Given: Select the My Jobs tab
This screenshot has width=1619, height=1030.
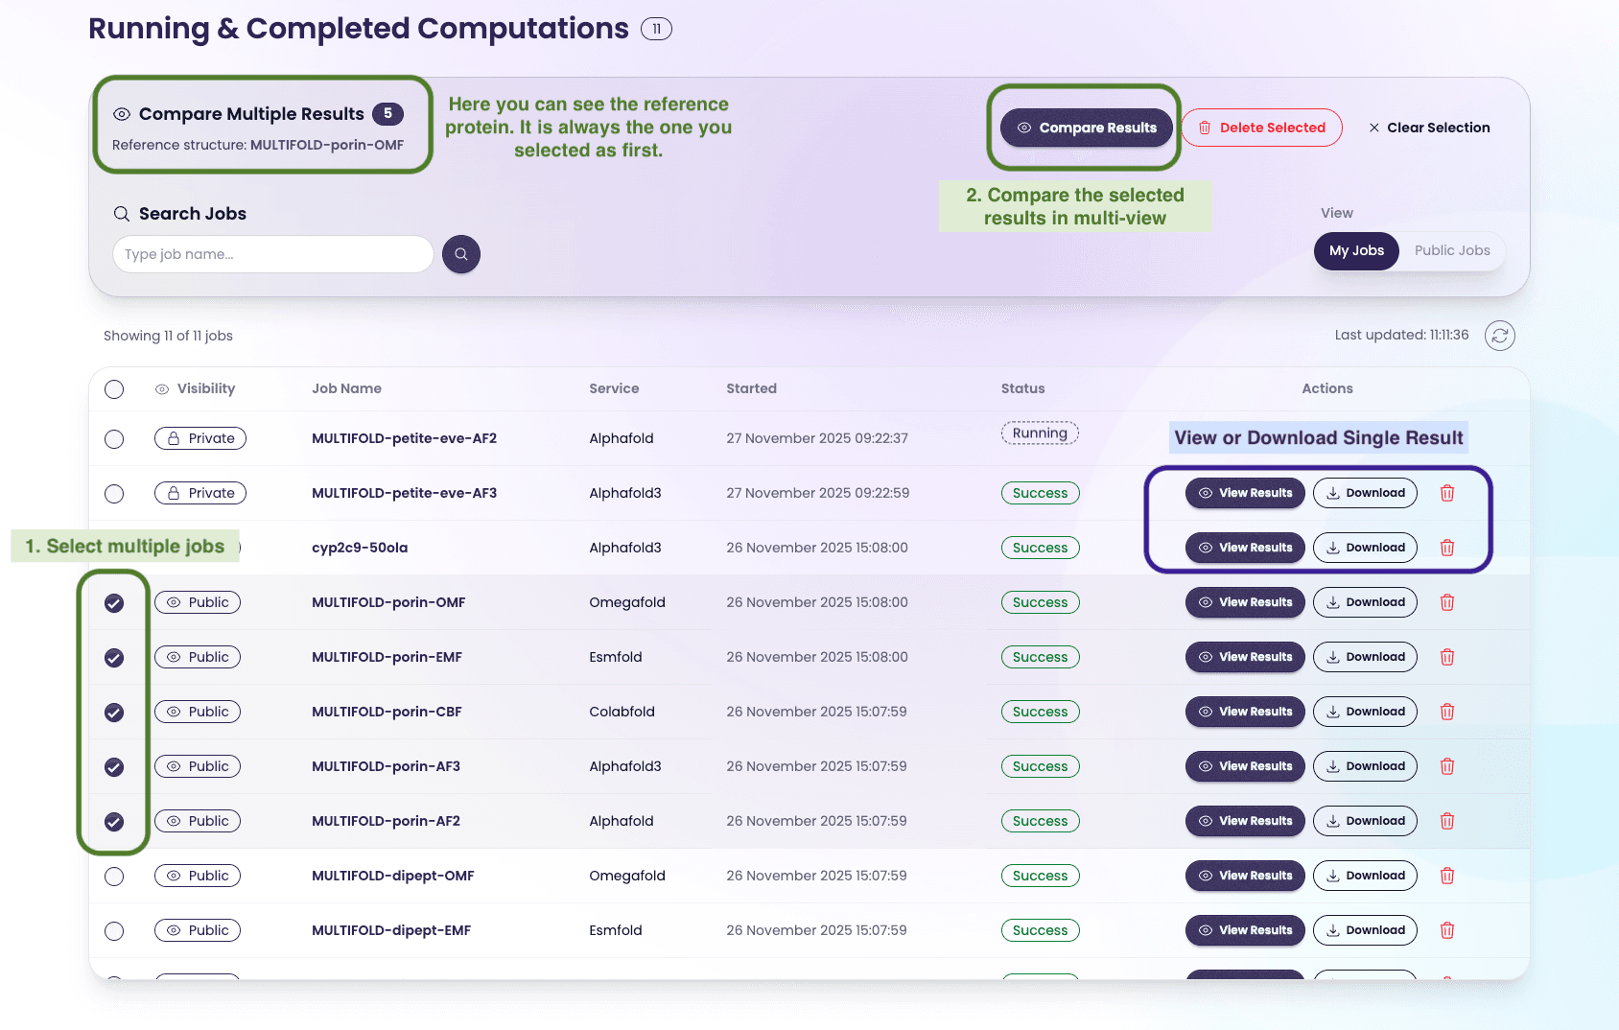Looking at the screenshot, I should [1356, 250].
